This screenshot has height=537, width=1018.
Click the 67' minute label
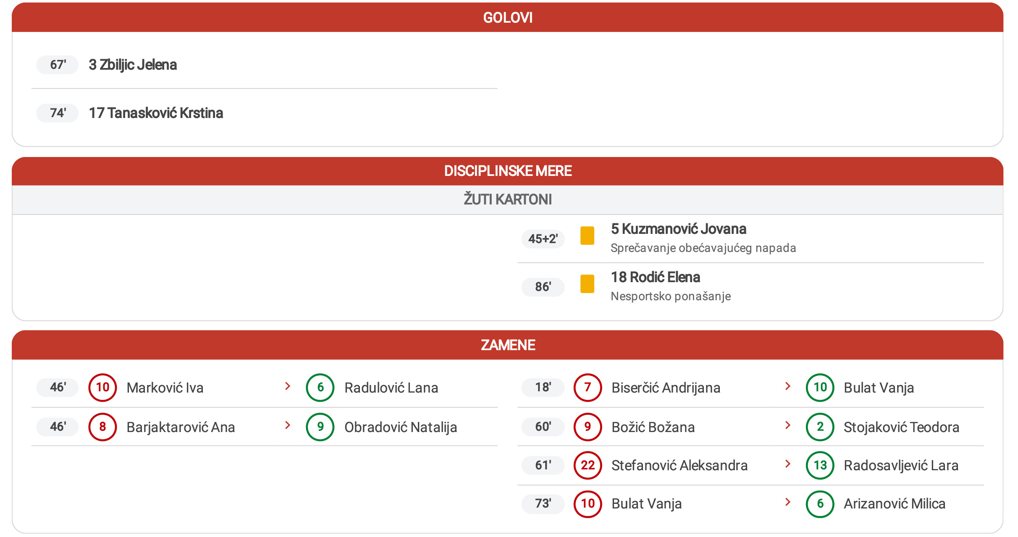pyautogui.click(x=58, y=65)
